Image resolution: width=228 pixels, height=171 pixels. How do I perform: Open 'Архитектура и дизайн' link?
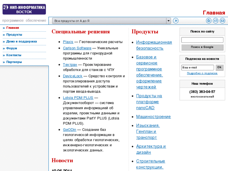click(151, 149)
